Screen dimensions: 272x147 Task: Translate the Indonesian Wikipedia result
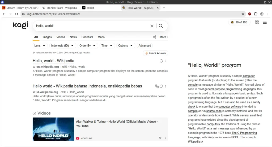[157, 86]
